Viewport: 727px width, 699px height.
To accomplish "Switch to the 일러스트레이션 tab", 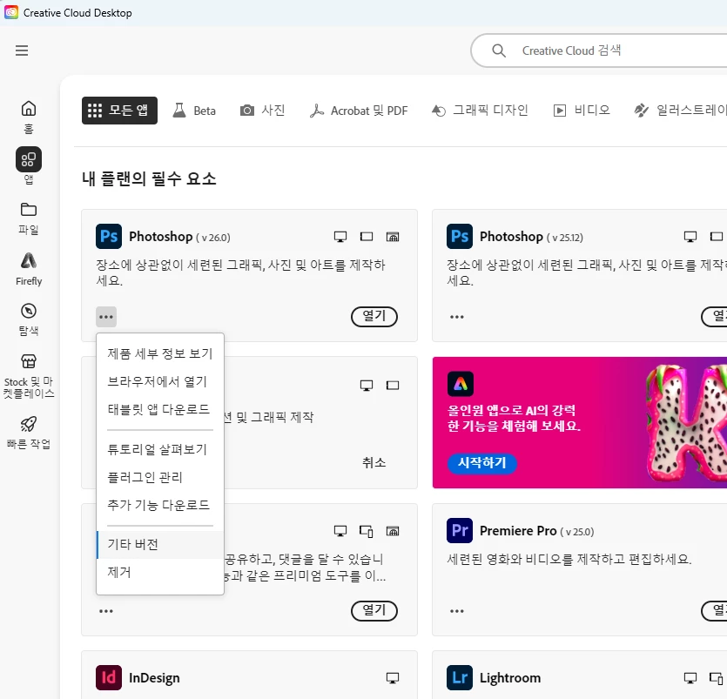I will [x=680, y=111].
